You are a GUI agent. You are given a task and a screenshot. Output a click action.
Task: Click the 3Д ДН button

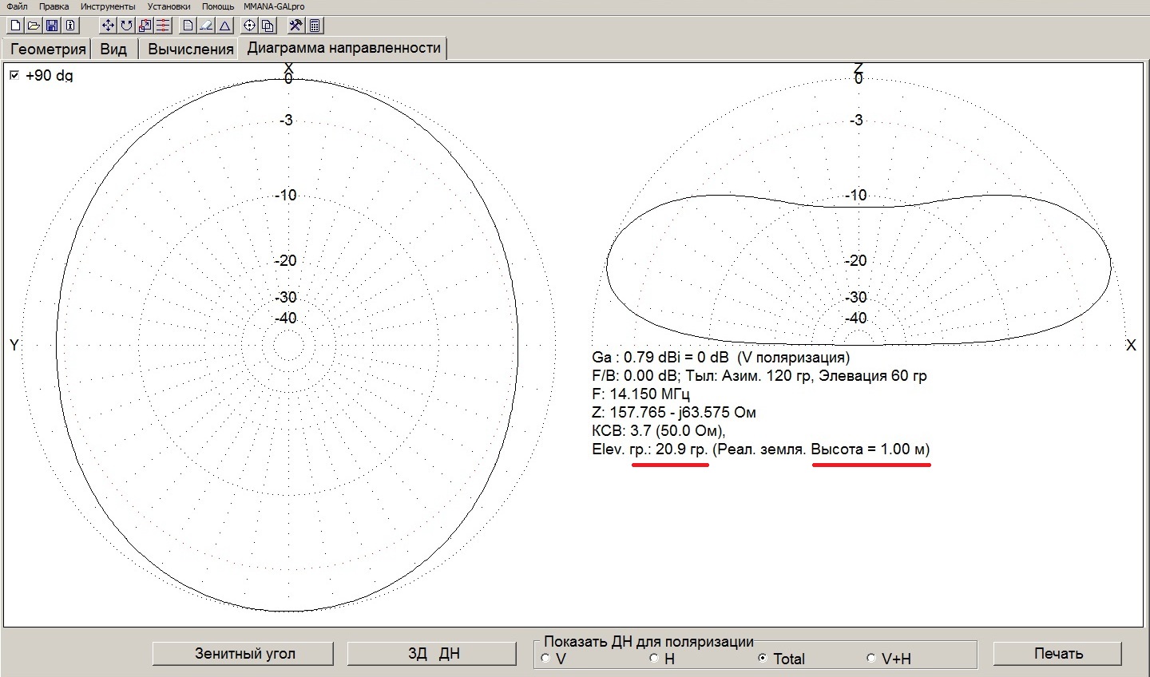pos(432,654)
